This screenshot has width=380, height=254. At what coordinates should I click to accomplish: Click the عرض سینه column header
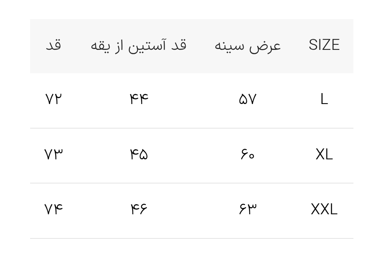(247, 46)
